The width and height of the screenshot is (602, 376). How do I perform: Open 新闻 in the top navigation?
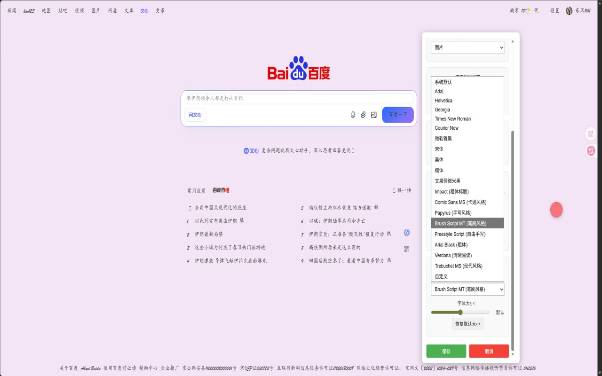coord(12,10)
